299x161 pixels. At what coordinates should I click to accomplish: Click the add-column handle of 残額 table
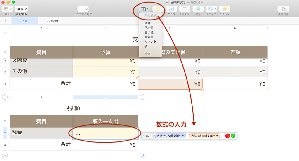pos(142,97)
